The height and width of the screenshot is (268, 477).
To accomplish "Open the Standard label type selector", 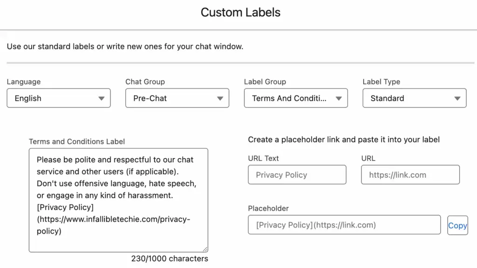I will (415, 98).
